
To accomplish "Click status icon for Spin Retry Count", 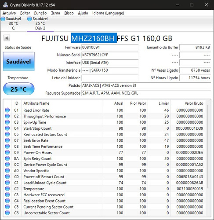I will (7, 158).
